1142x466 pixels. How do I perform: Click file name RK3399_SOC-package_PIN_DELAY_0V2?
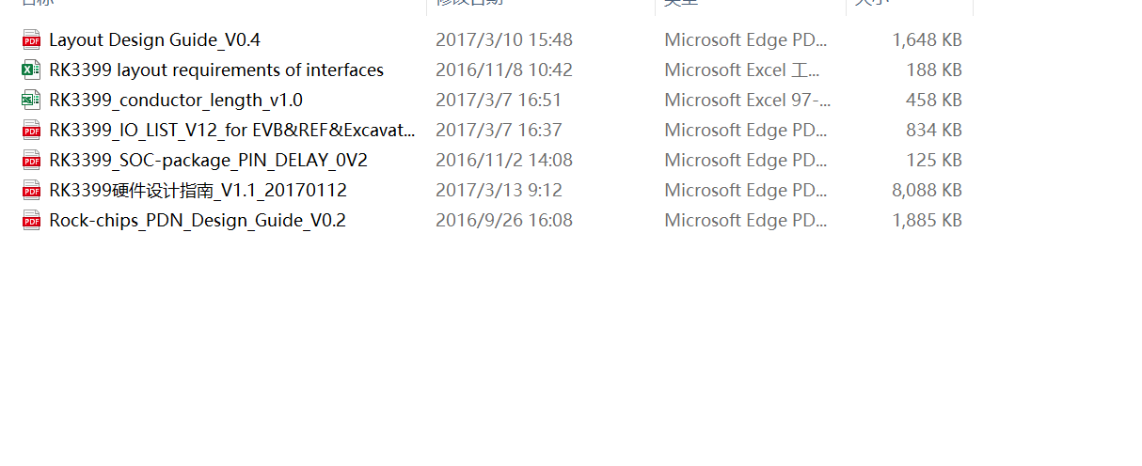[208, 161]
